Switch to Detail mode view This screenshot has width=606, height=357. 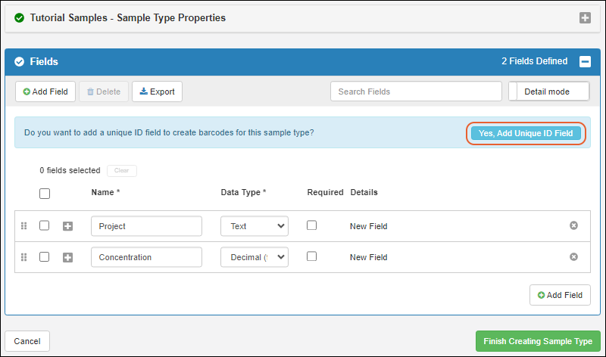549,92
